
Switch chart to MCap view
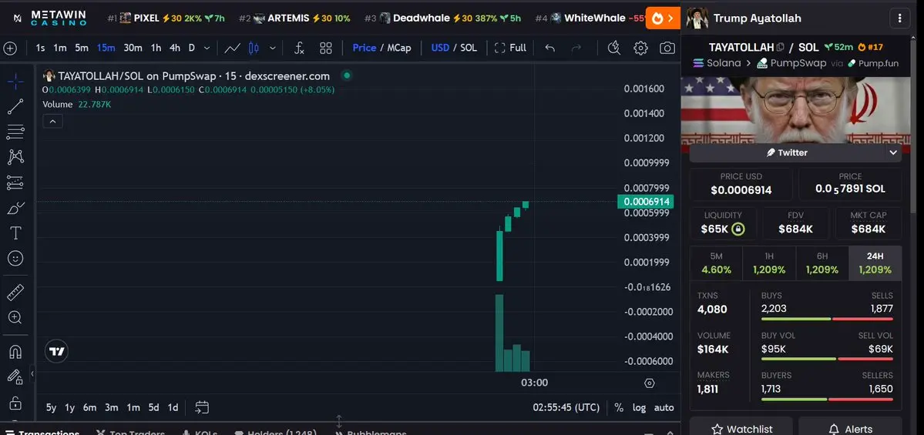pos(399,48)
